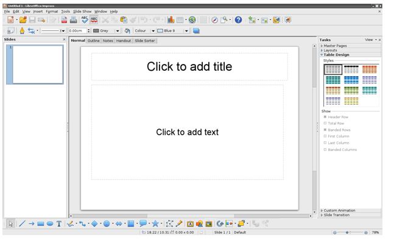Click the Area paint bucket icon
Image resolution: width=394 pixels, height=240 pixels.
click(127, 30)
